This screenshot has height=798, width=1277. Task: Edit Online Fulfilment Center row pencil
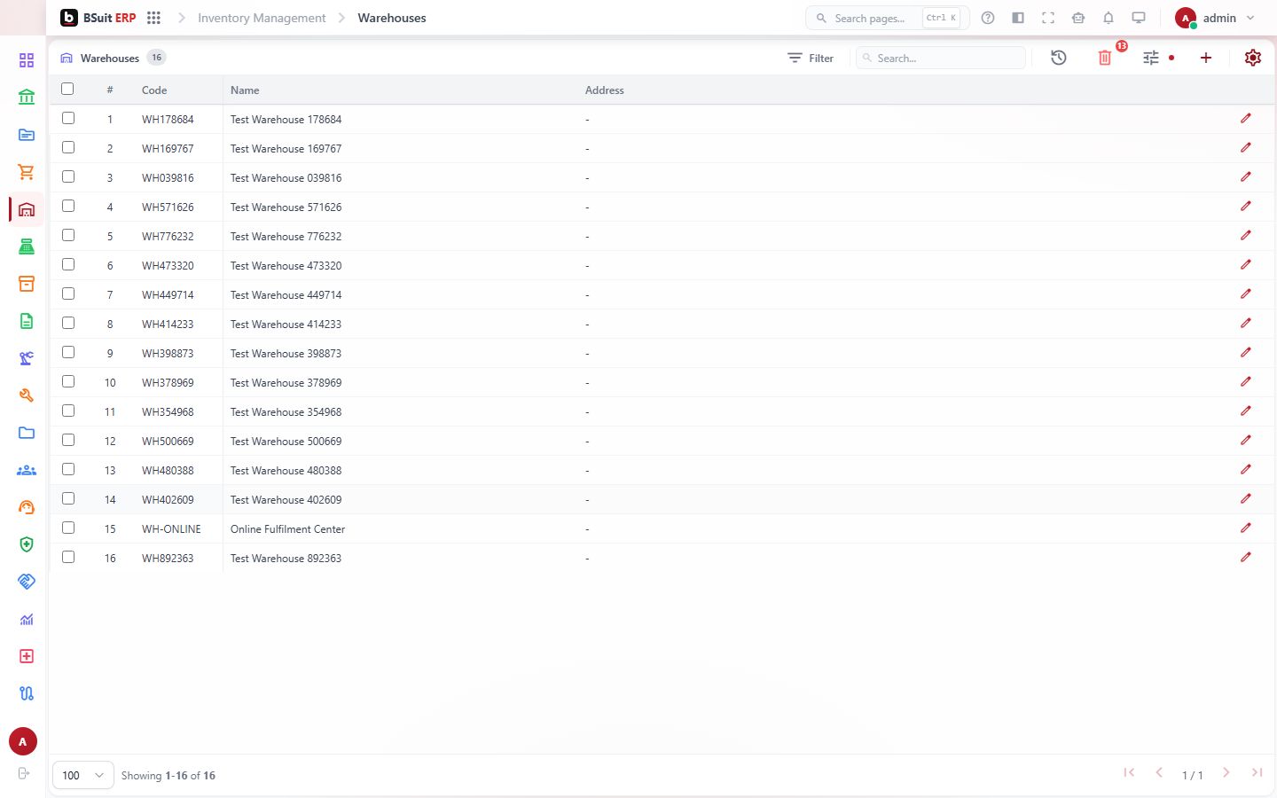tap(1246, 528)
